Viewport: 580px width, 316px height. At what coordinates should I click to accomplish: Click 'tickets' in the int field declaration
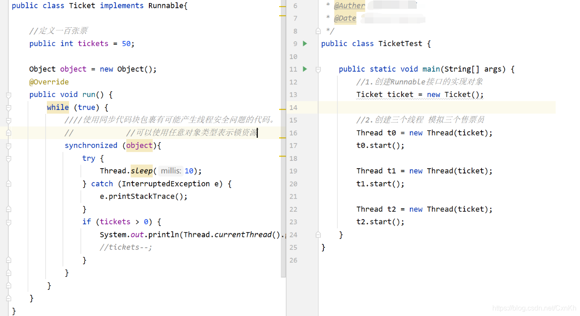(x=93, y=43)
